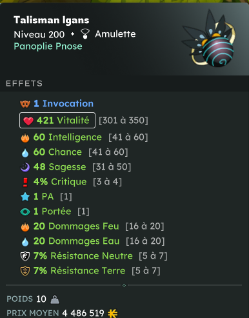249x318 pixels.
Task: Click the 1 Invocation effect text
Action: pyautogui.click(x=64, y=104)
